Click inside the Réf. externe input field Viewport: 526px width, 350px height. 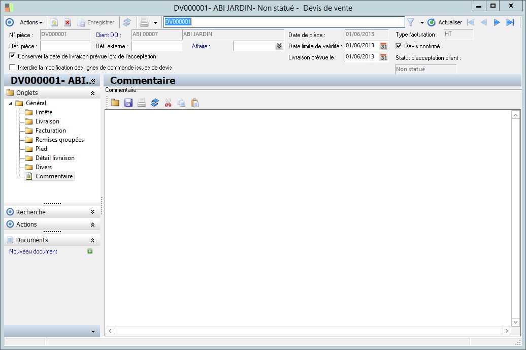pos(156,46)
